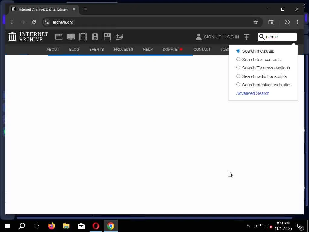Launch Opera from the taskbar

[96, 226]
